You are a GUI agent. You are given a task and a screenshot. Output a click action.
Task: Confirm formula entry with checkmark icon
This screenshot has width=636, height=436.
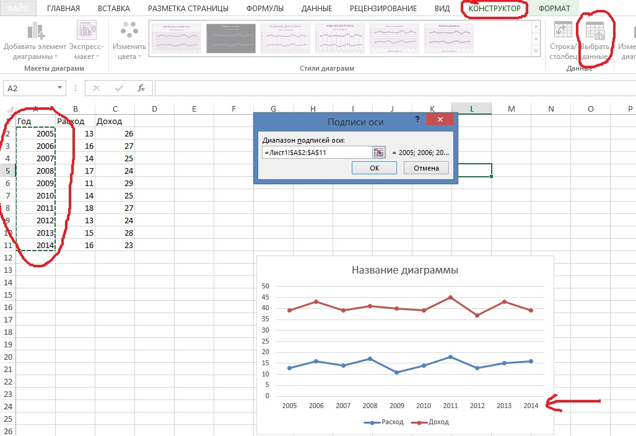[119, 88]
